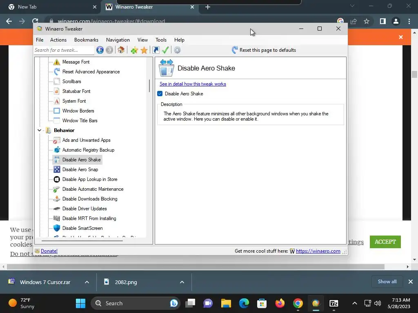Open the Navigation menu
The width and height of the screenshot is (418, 313).
(x=118, y=40)
